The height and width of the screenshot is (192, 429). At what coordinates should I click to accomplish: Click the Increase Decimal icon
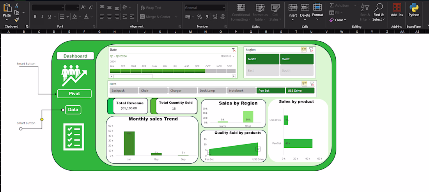click(x=215, y=17)
